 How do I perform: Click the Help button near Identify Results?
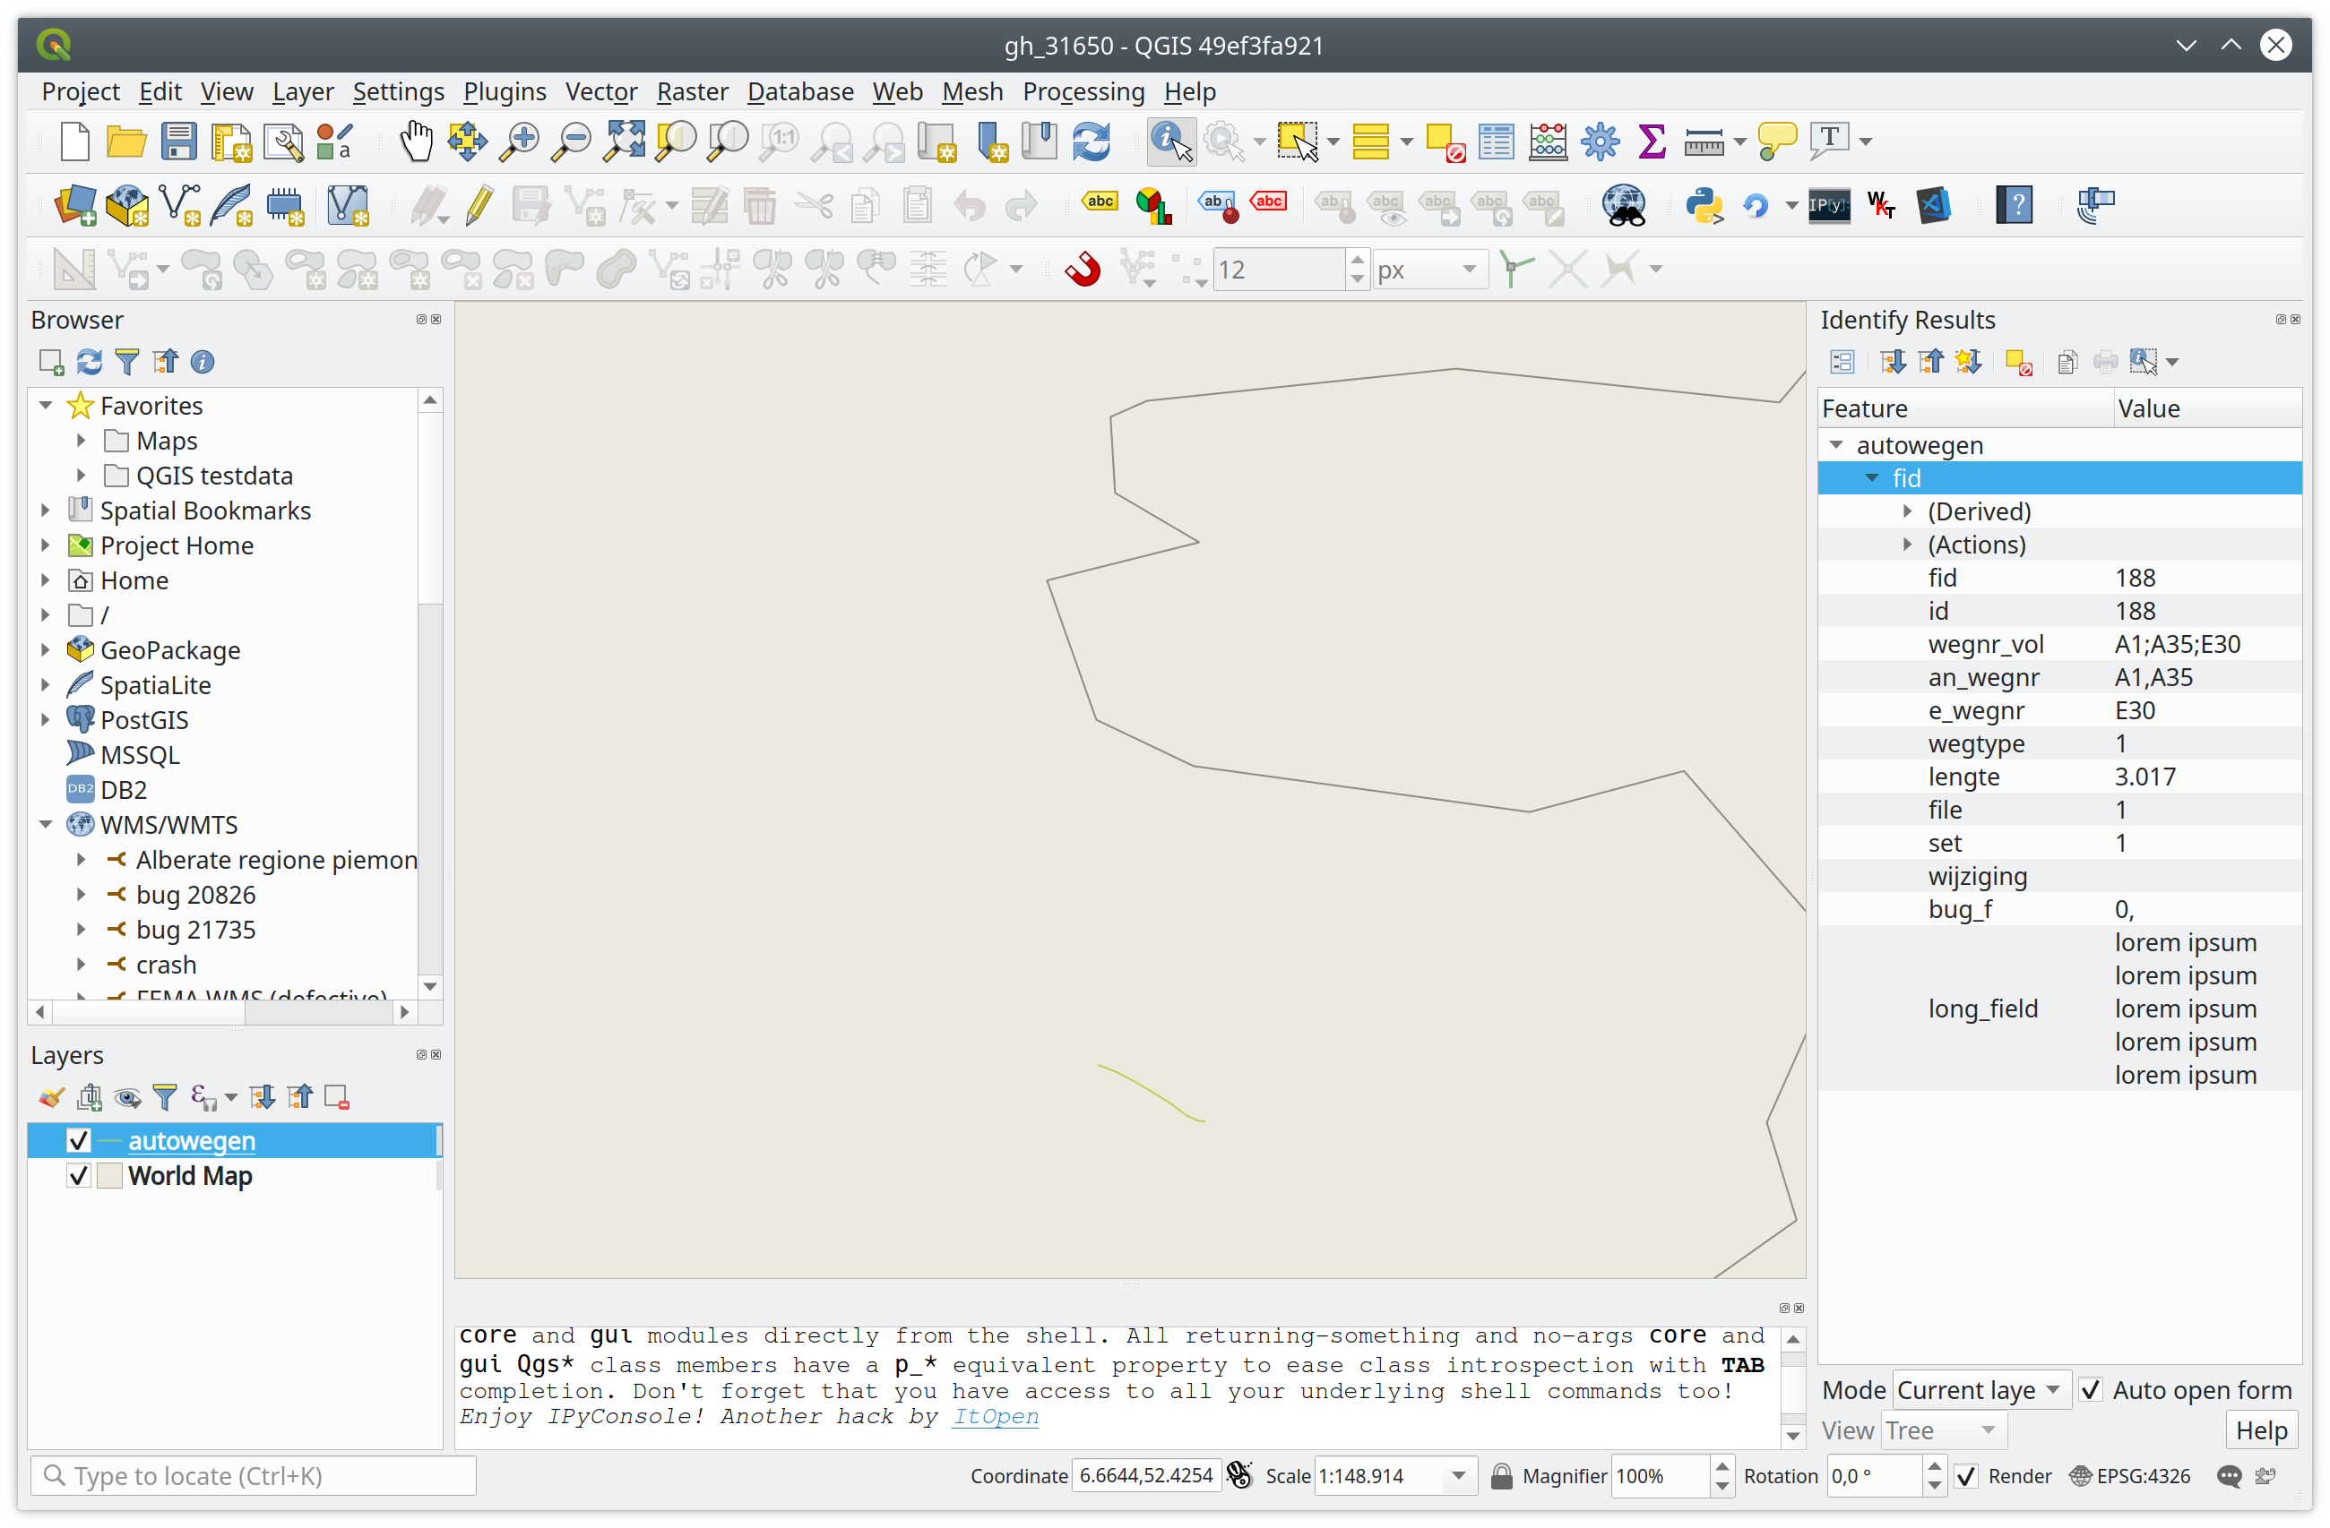tap(2260, 1429)
